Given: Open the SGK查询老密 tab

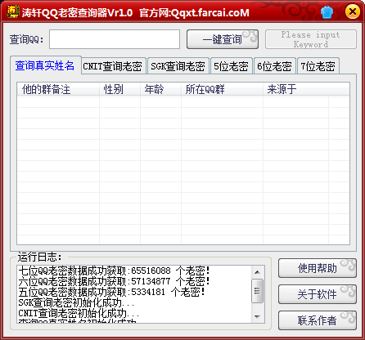Looking at the screenshot, I should point(178,66).
